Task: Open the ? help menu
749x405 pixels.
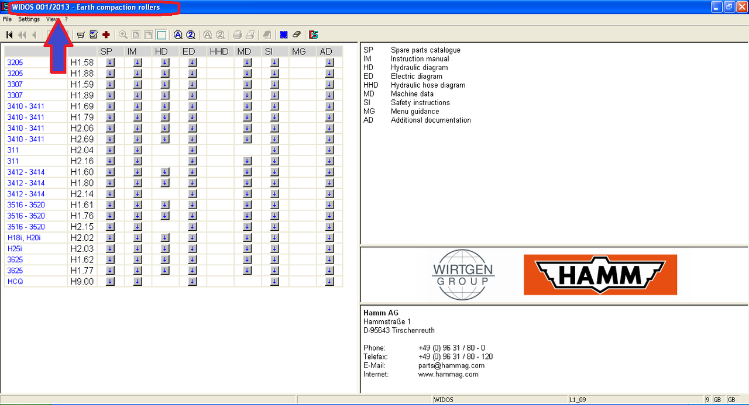Action: click(x=66, y=19)
